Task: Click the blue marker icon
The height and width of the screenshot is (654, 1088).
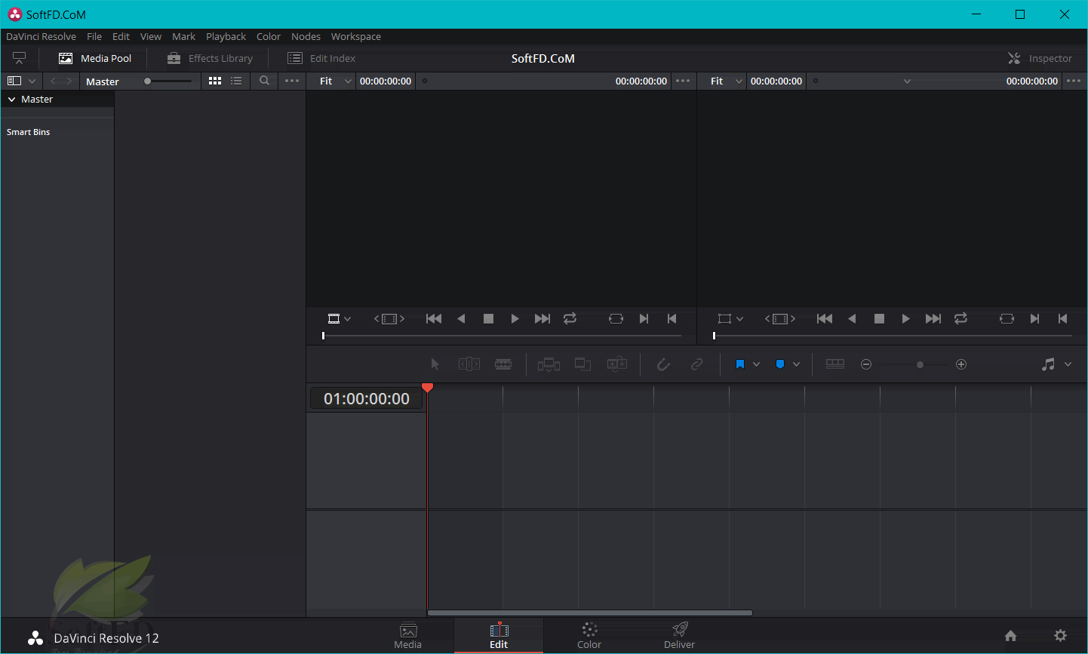Action: tap(780, 364)
